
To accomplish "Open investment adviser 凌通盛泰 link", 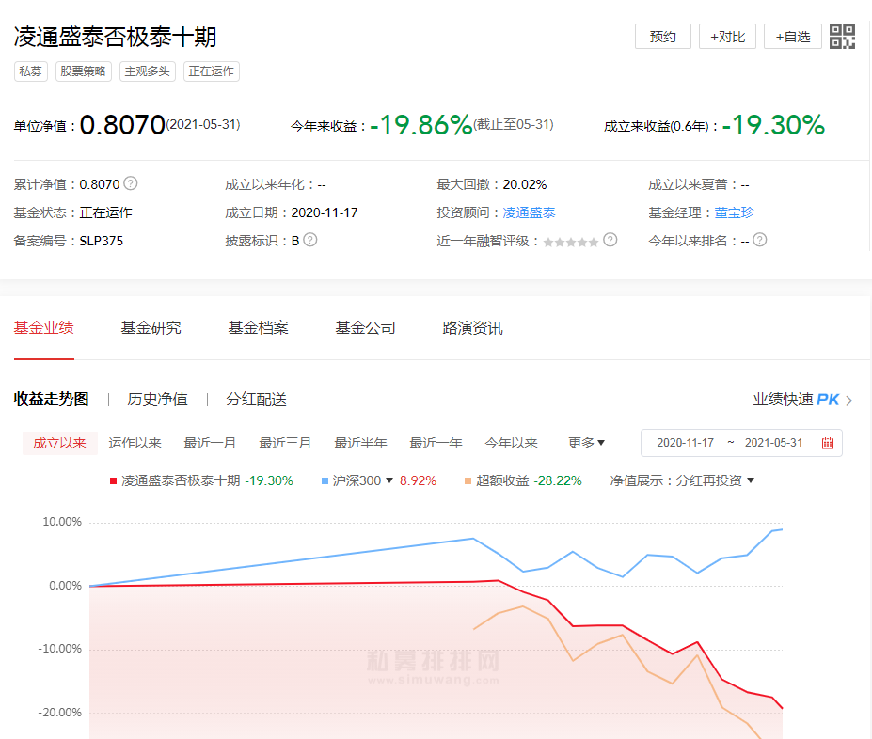I will click(x=529, y=212).
